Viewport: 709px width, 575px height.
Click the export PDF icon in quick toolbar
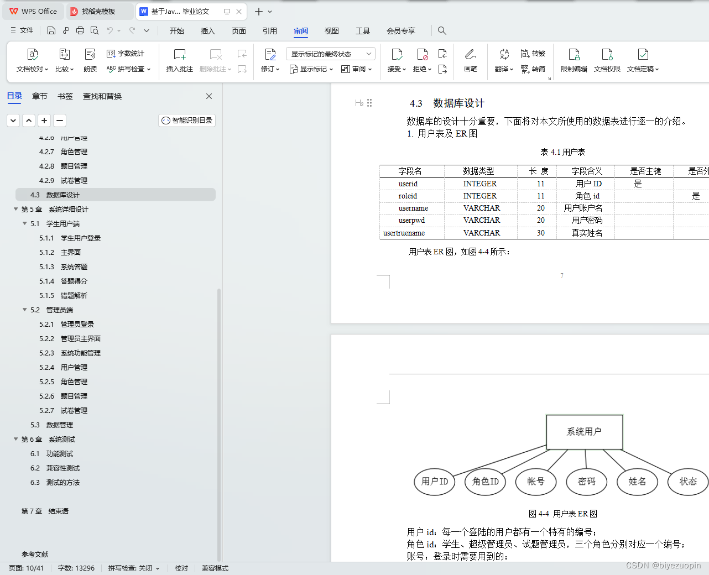[66, 30]
